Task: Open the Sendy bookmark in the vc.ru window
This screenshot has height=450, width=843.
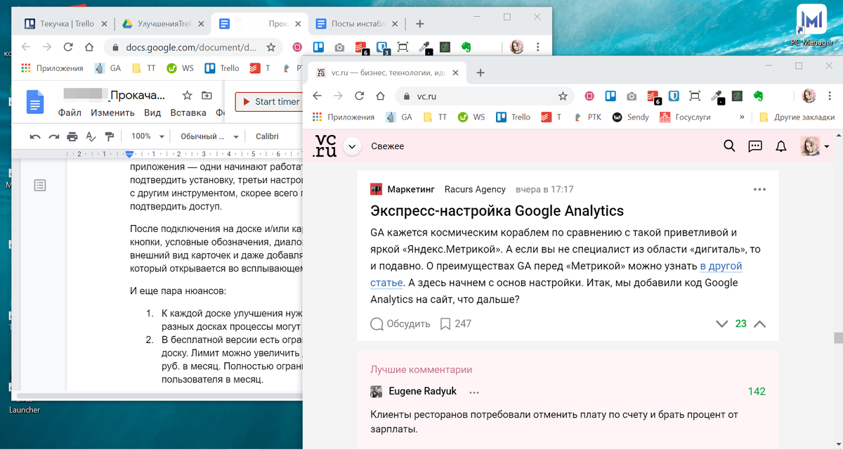Action: 629,117
